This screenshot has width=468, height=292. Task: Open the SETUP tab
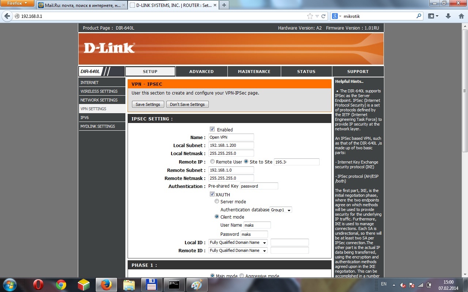150,72
